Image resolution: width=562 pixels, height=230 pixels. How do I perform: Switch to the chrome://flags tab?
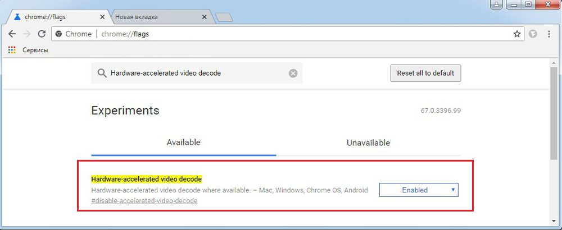pyautogui.click(x=59, y=17)
